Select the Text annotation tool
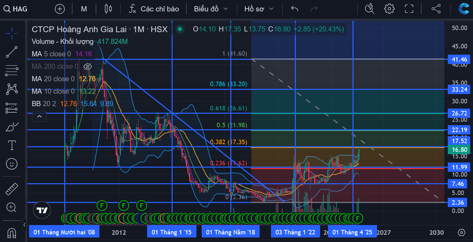This screenshot has height=242, width=473. pyautogui.click(x=12, y=145)
